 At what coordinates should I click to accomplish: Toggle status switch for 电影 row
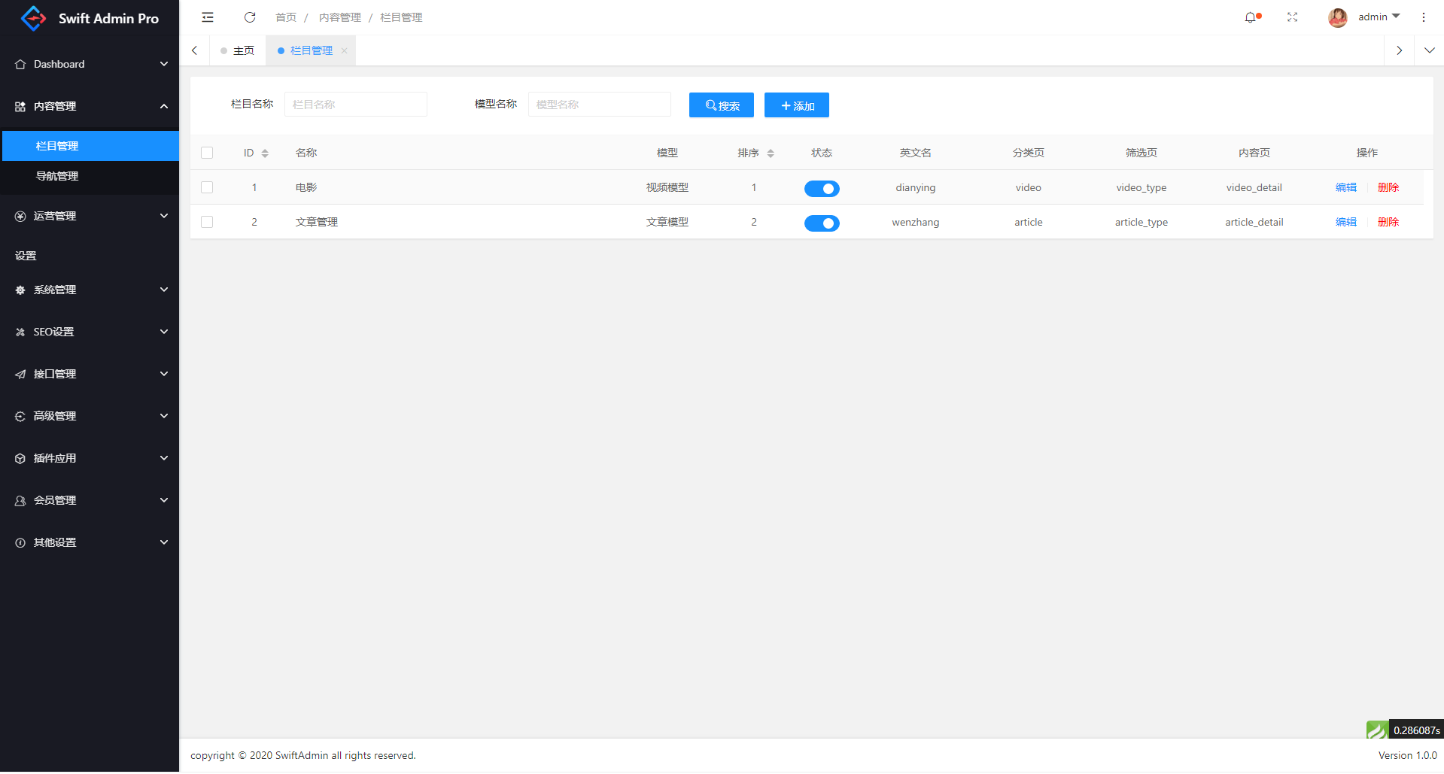coord(821,189)
